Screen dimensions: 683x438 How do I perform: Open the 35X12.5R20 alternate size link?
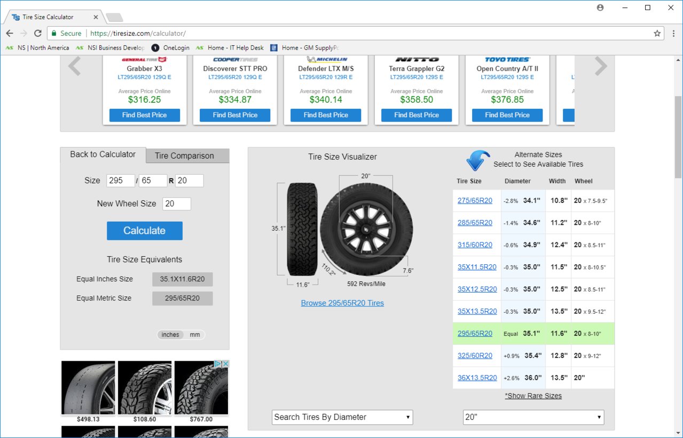pos(477,289)
